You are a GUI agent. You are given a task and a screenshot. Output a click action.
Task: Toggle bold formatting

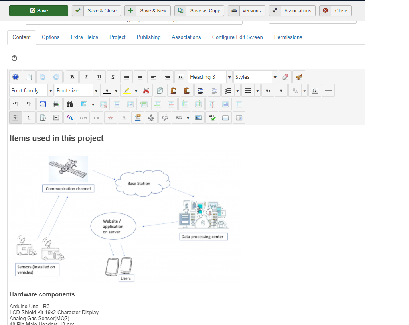pyautogui.click(x=72, y=77)
